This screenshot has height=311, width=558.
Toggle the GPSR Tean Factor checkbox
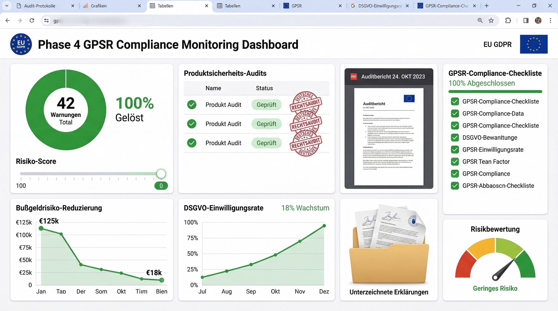pos(455,162)
